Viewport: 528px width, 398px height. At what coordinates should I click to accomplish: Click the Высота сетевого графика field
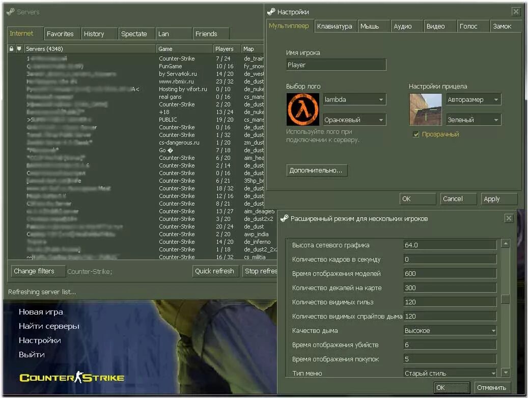pos(450,245)
